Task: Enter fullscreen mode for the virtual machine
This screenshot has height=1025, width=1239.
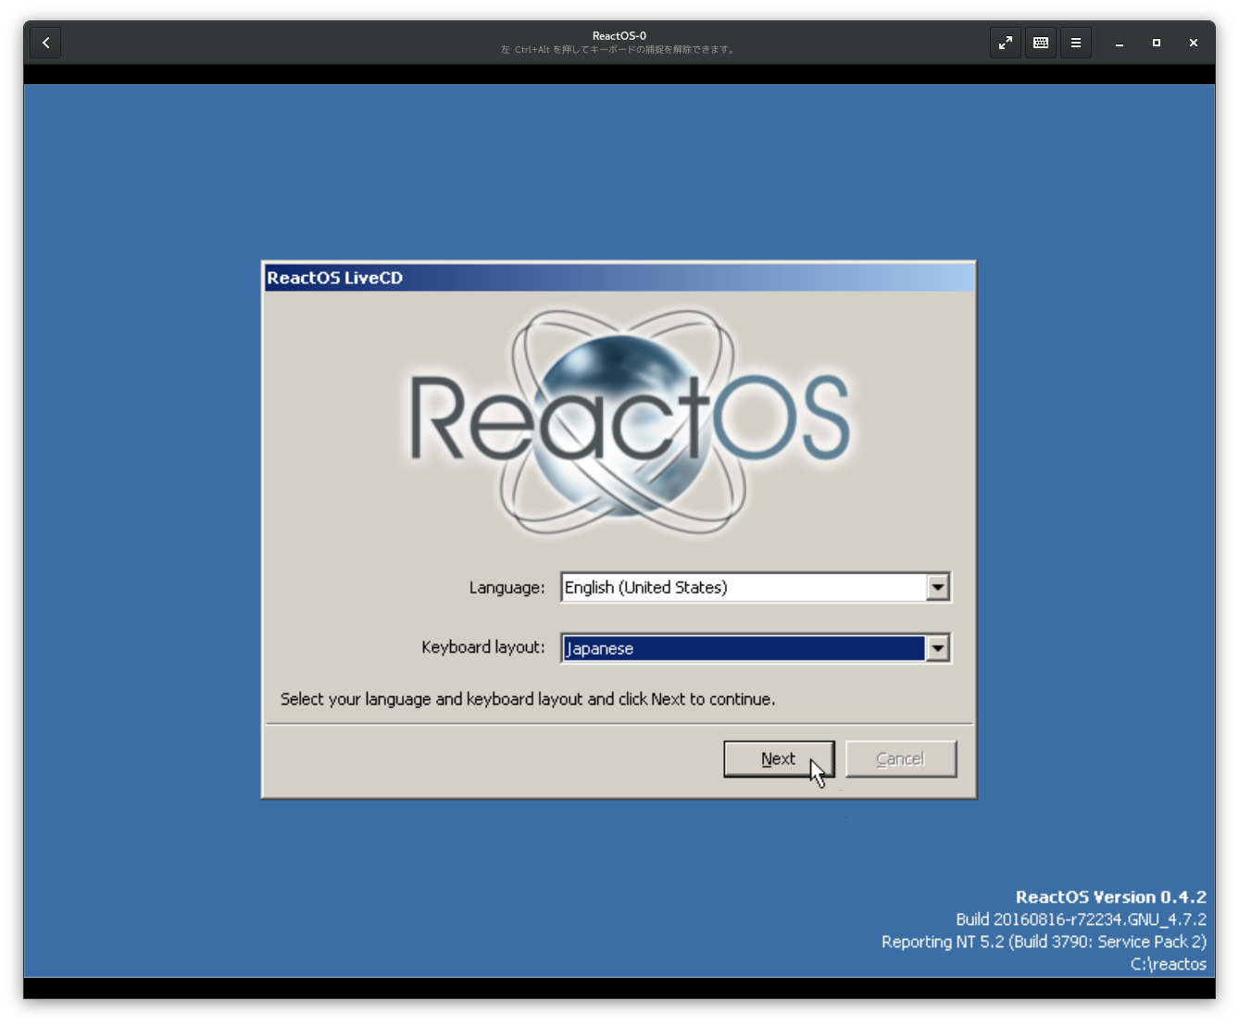Action: [1005, 42]
